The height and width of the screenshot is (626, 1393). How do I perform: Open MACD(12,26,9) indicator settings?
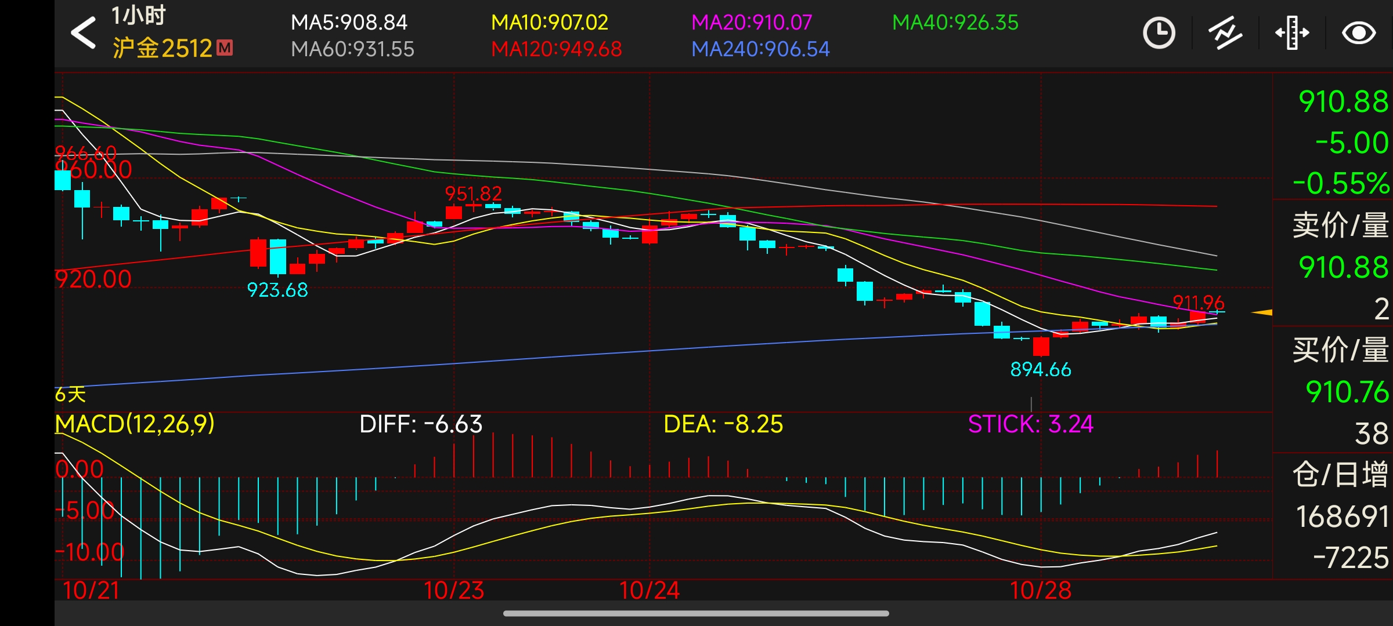click(x=135, y=424)
